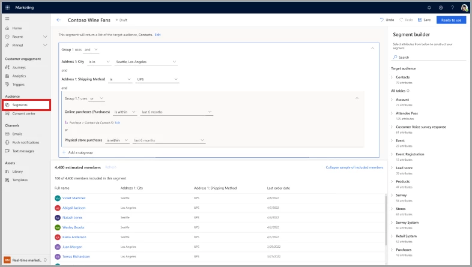Screen dimensions: 472x267
Task: Open Segments in the sidebar
Action: [26, 105]
